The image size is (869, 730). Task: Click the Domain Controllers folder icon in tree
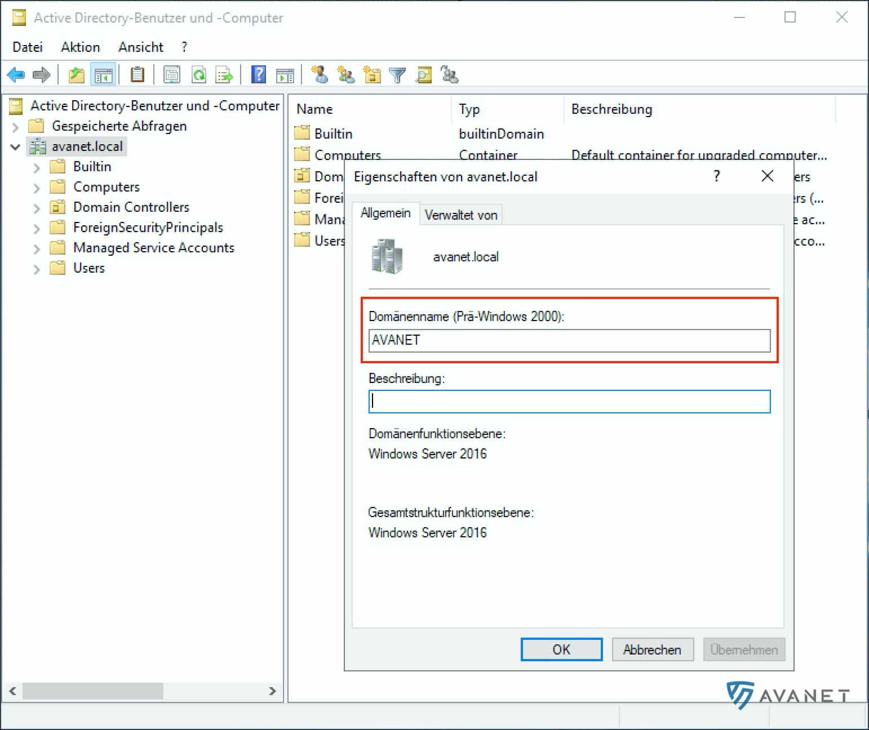coord(57,207)
